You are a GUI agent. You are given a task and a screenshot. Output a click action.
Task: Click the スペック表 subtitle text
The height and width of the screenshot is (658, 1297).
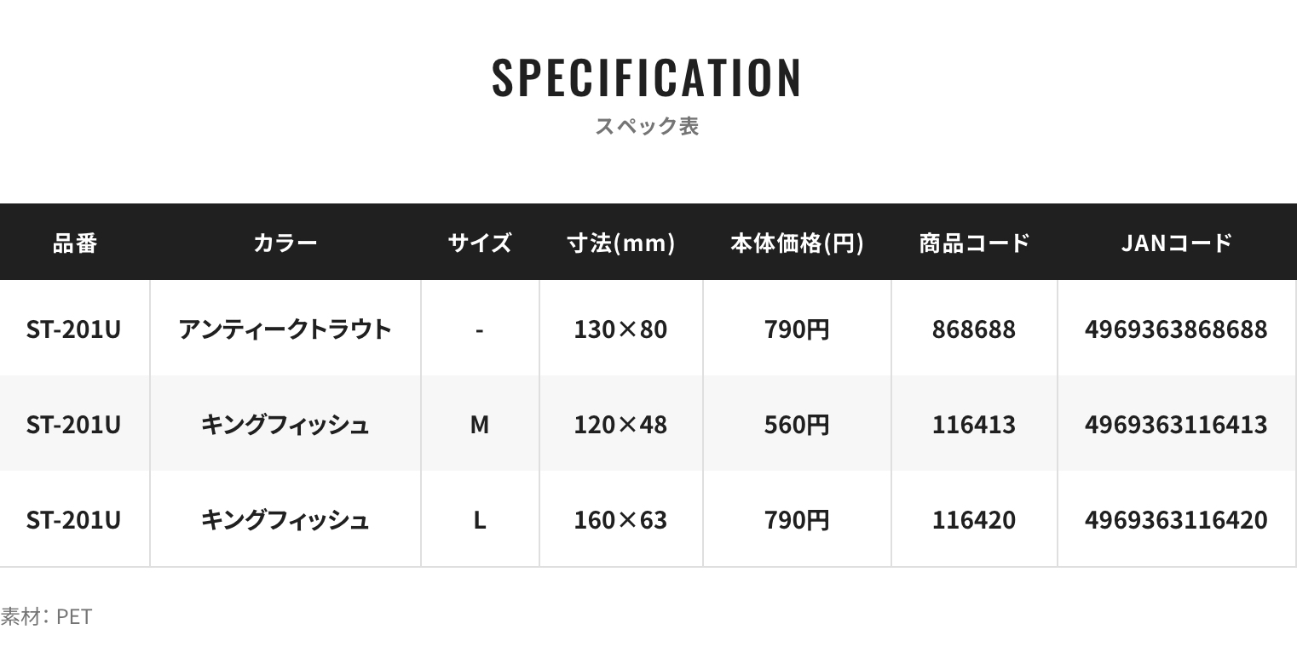(647, 127)
